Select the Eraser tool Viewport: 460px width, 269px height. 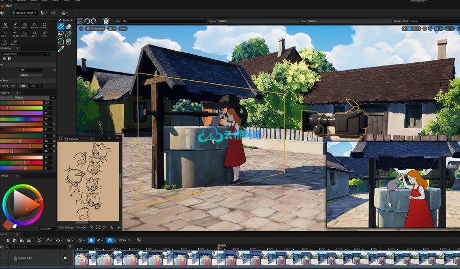(x=68, y=27)
